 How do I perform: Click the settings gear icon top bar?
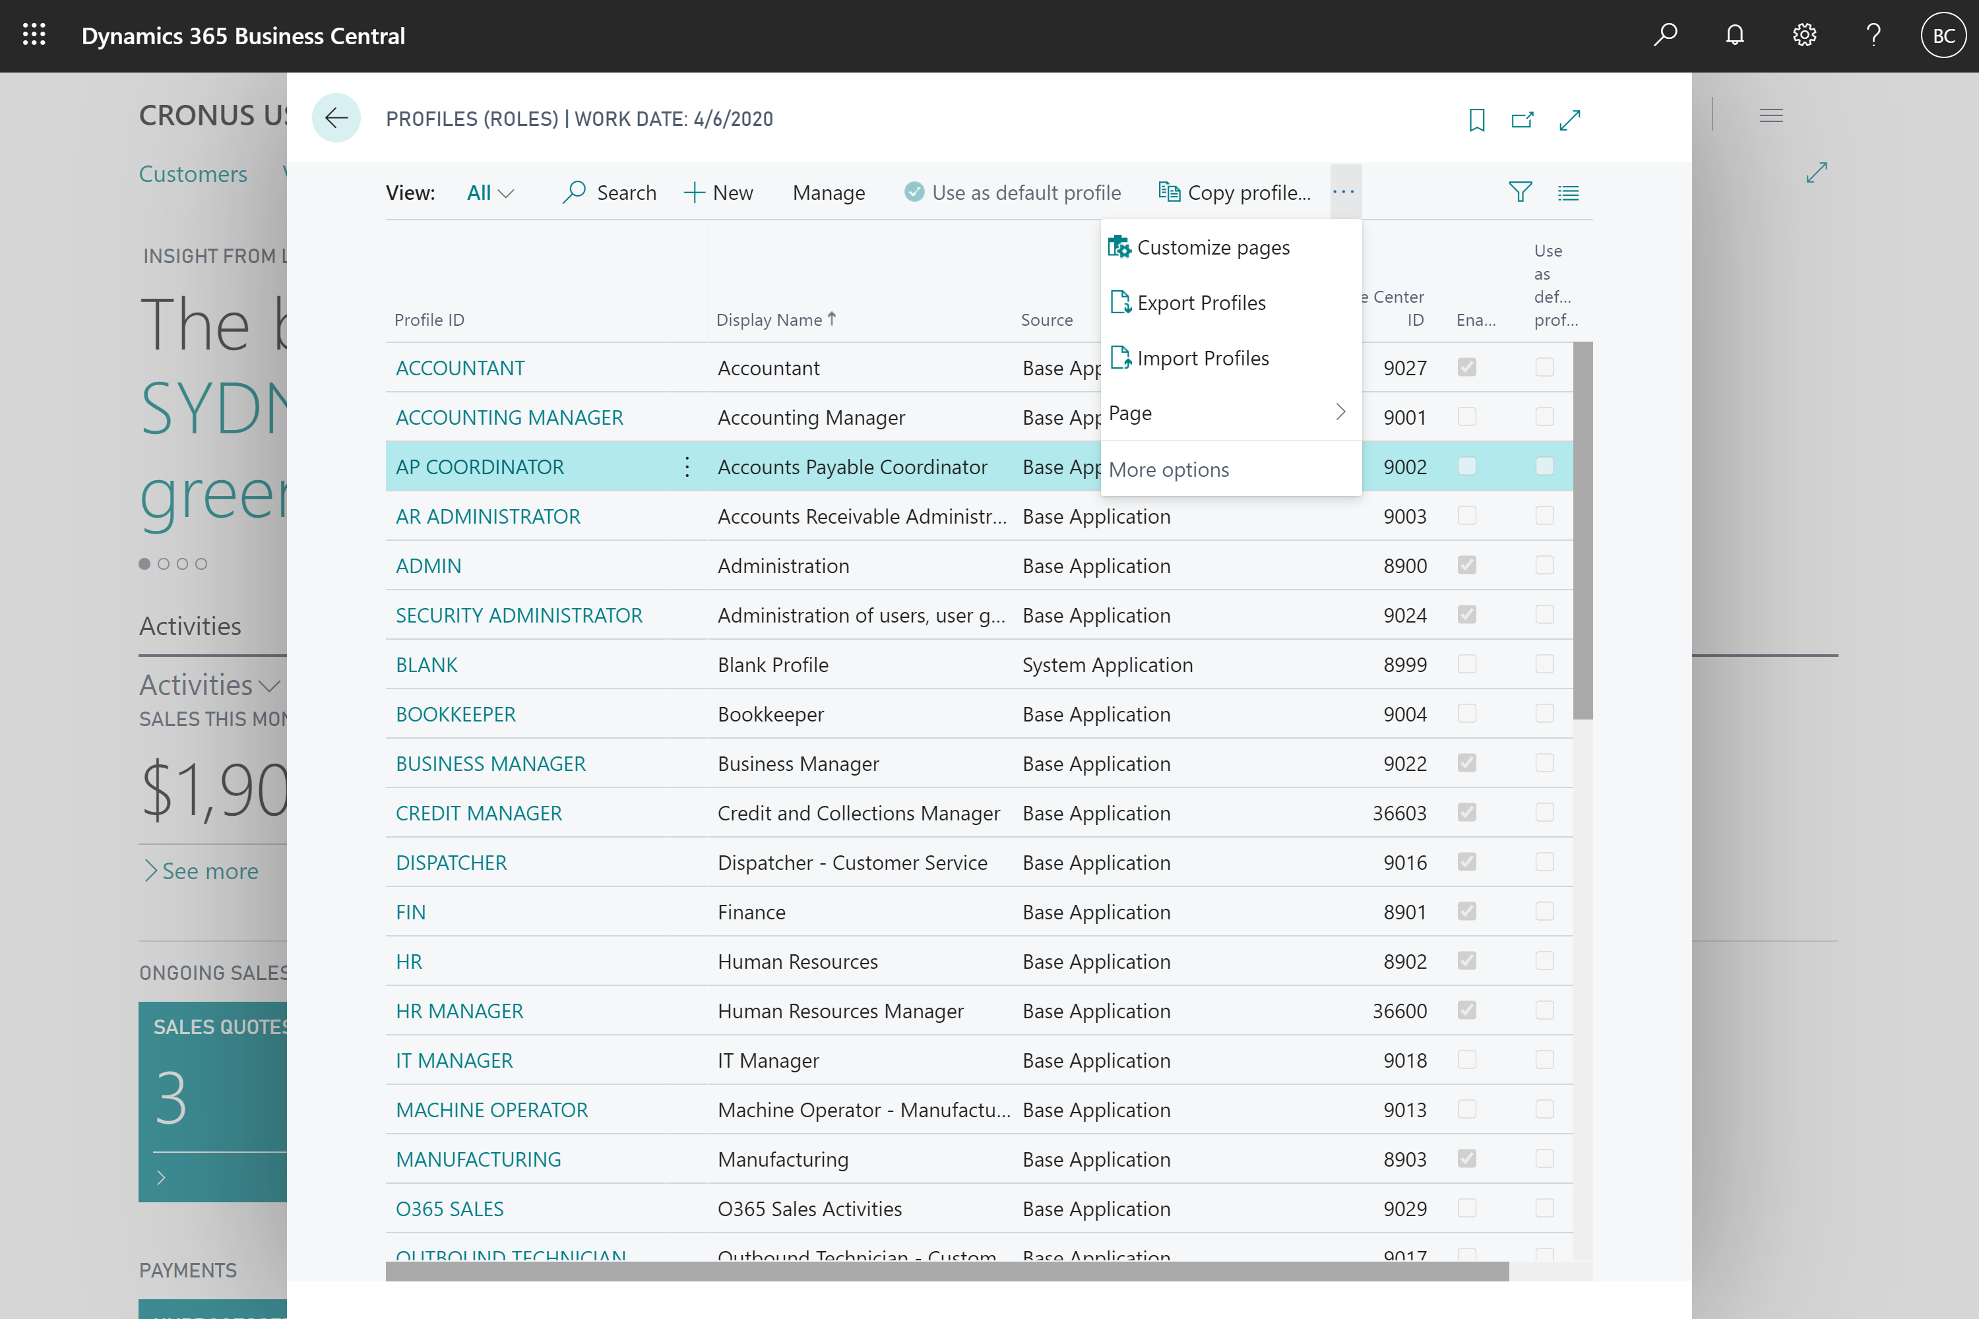(1802, 36)
